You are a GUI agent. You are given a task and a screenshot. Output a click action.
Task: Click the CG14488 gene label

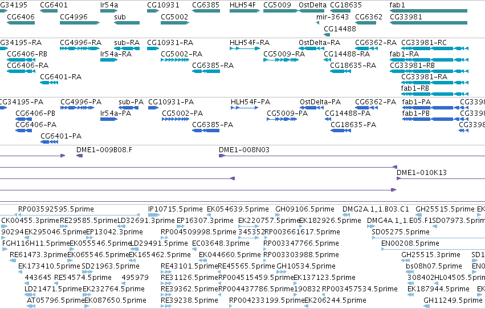[x=340, y=29]
